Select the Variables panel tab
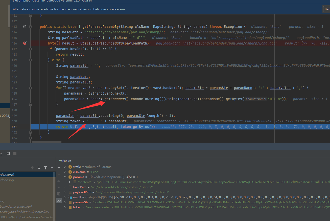The width and height of the screenshot is (330, 221). (65, 161)
